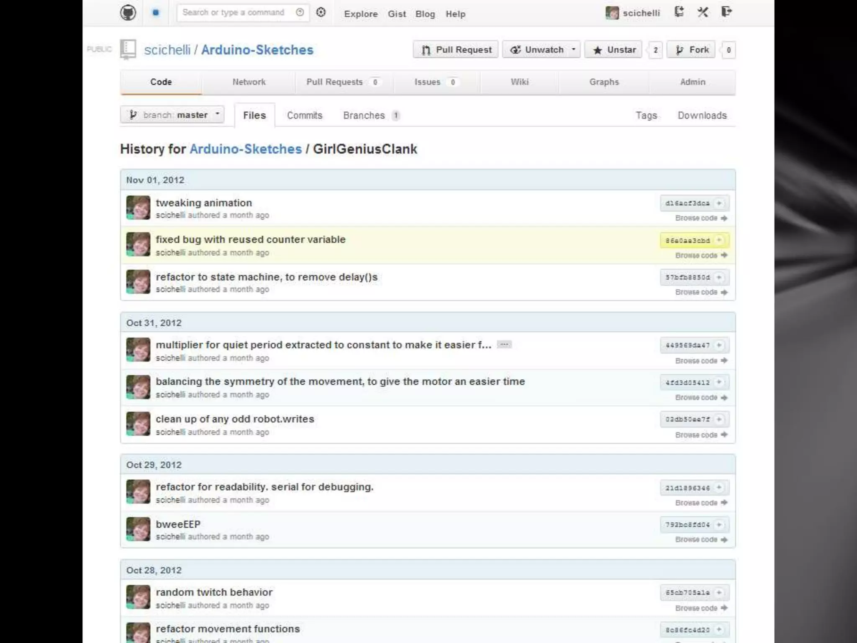
Task: Toggle Unstar on this repository
Action: pos(613,50)
